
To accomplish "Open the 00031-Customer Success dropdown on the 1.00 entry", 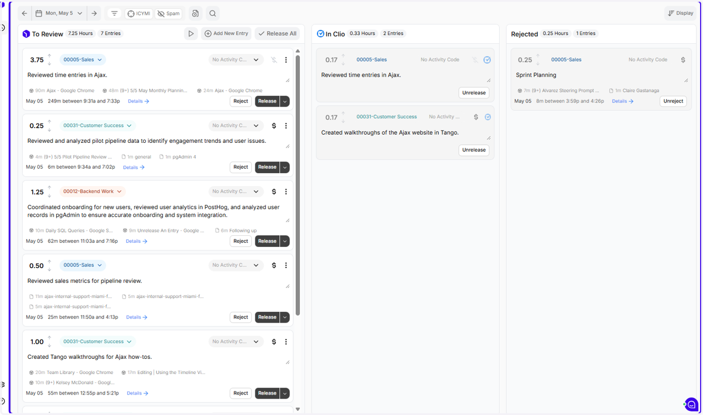I will click(x=98, y=341).
